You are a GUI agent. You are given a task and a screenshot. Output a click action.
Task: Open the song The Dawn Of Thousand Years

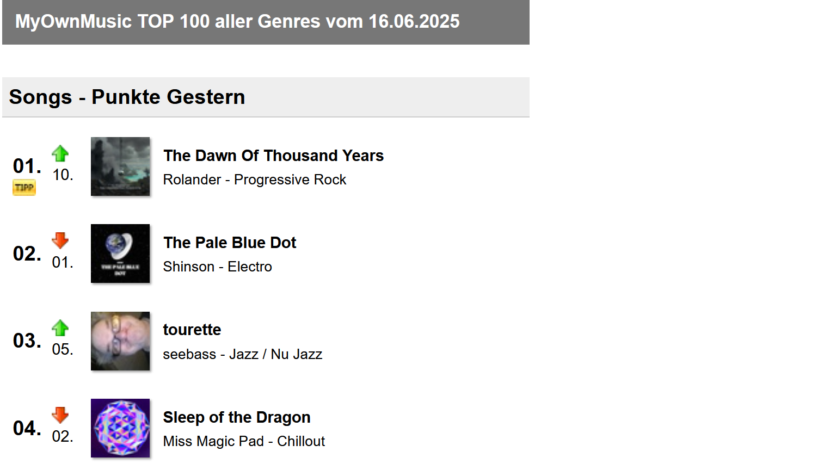[x=274, y=156]
